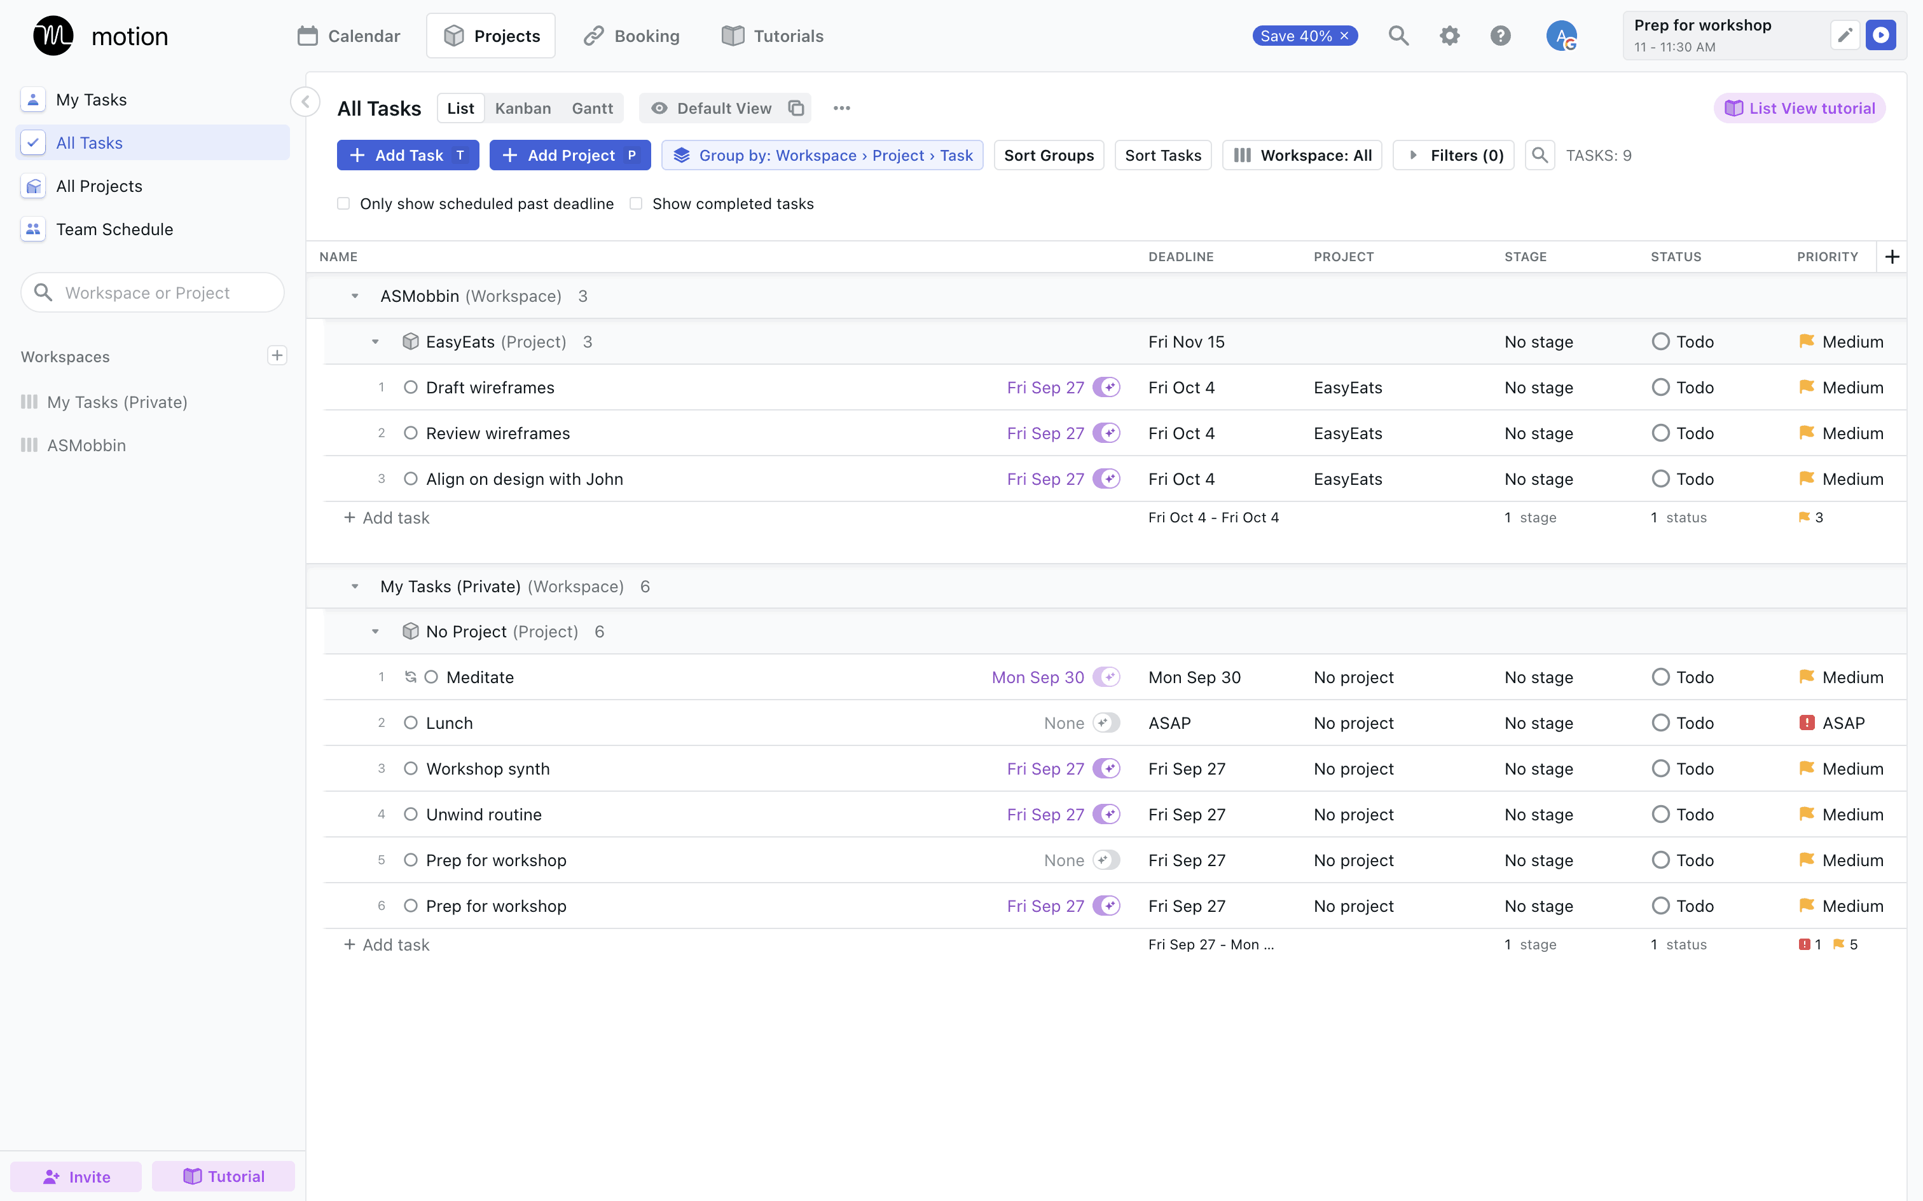1923x1201 pixels.
Task: Click the Add Task button
Action: click(x=408, y=155)
